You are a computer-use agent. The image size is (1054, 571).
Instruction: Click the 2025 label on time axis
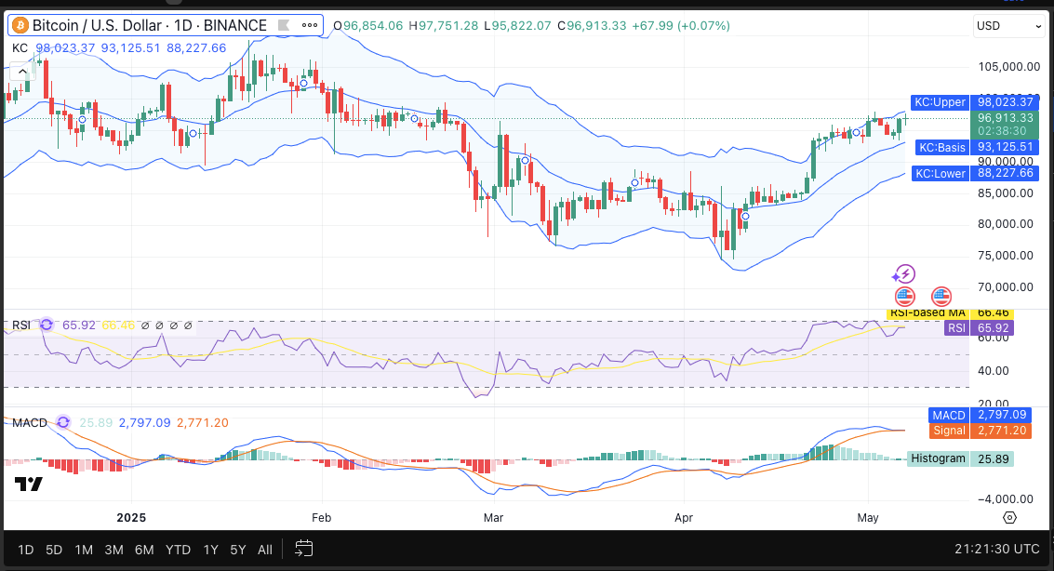(x=131, y=518)
